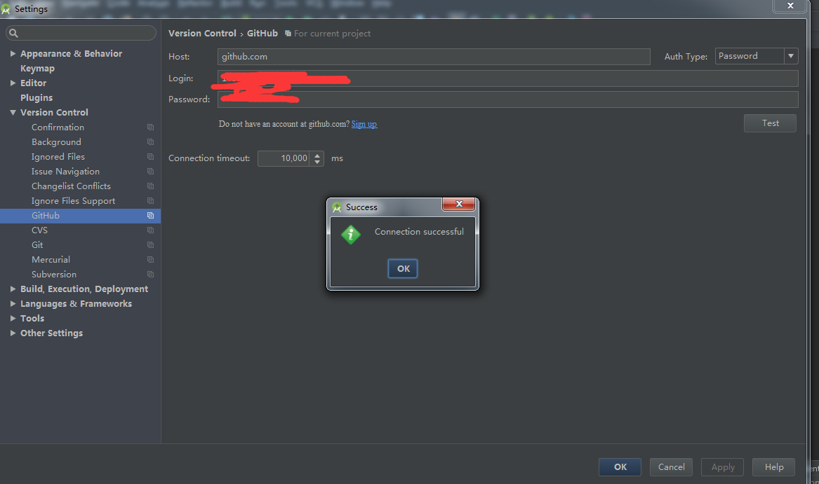Image resolution: width=819 pixels, height=484 pixels.
Task: Click the shared settings icon beside Git
Action: tap(150, 244)
